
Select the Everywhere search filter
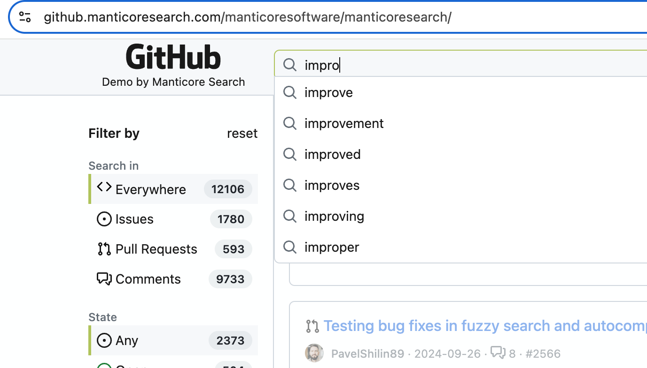[x=150, y=189]
